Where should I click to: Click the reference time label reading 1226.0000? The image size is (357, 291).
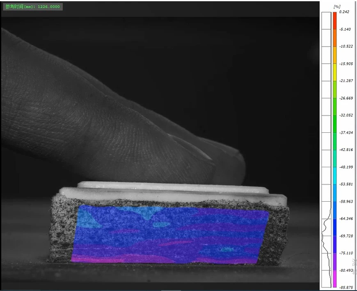tap(32, 7)
